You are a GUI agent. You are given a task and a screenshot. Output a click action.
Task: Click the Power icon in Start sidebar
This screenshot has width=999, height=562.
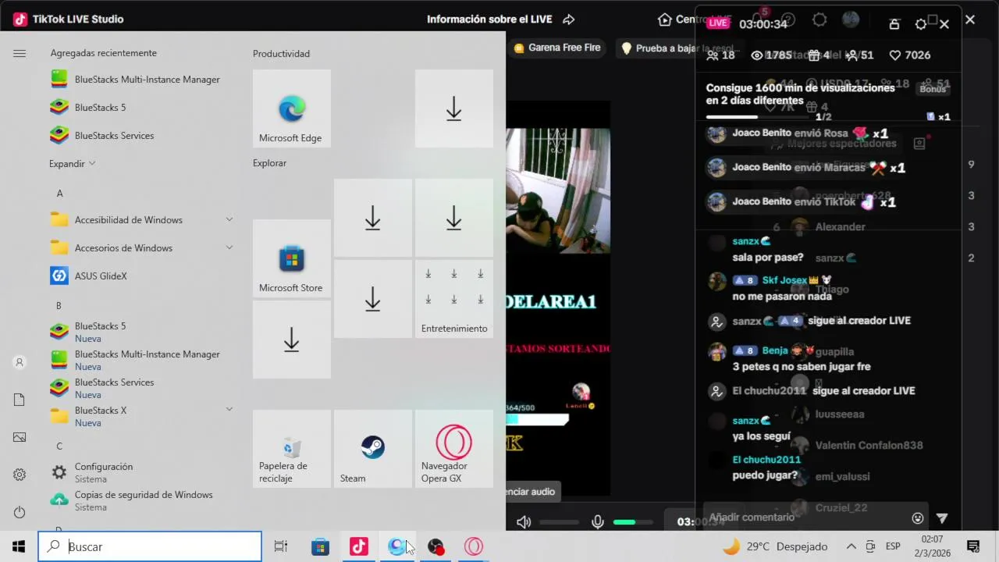20,512
